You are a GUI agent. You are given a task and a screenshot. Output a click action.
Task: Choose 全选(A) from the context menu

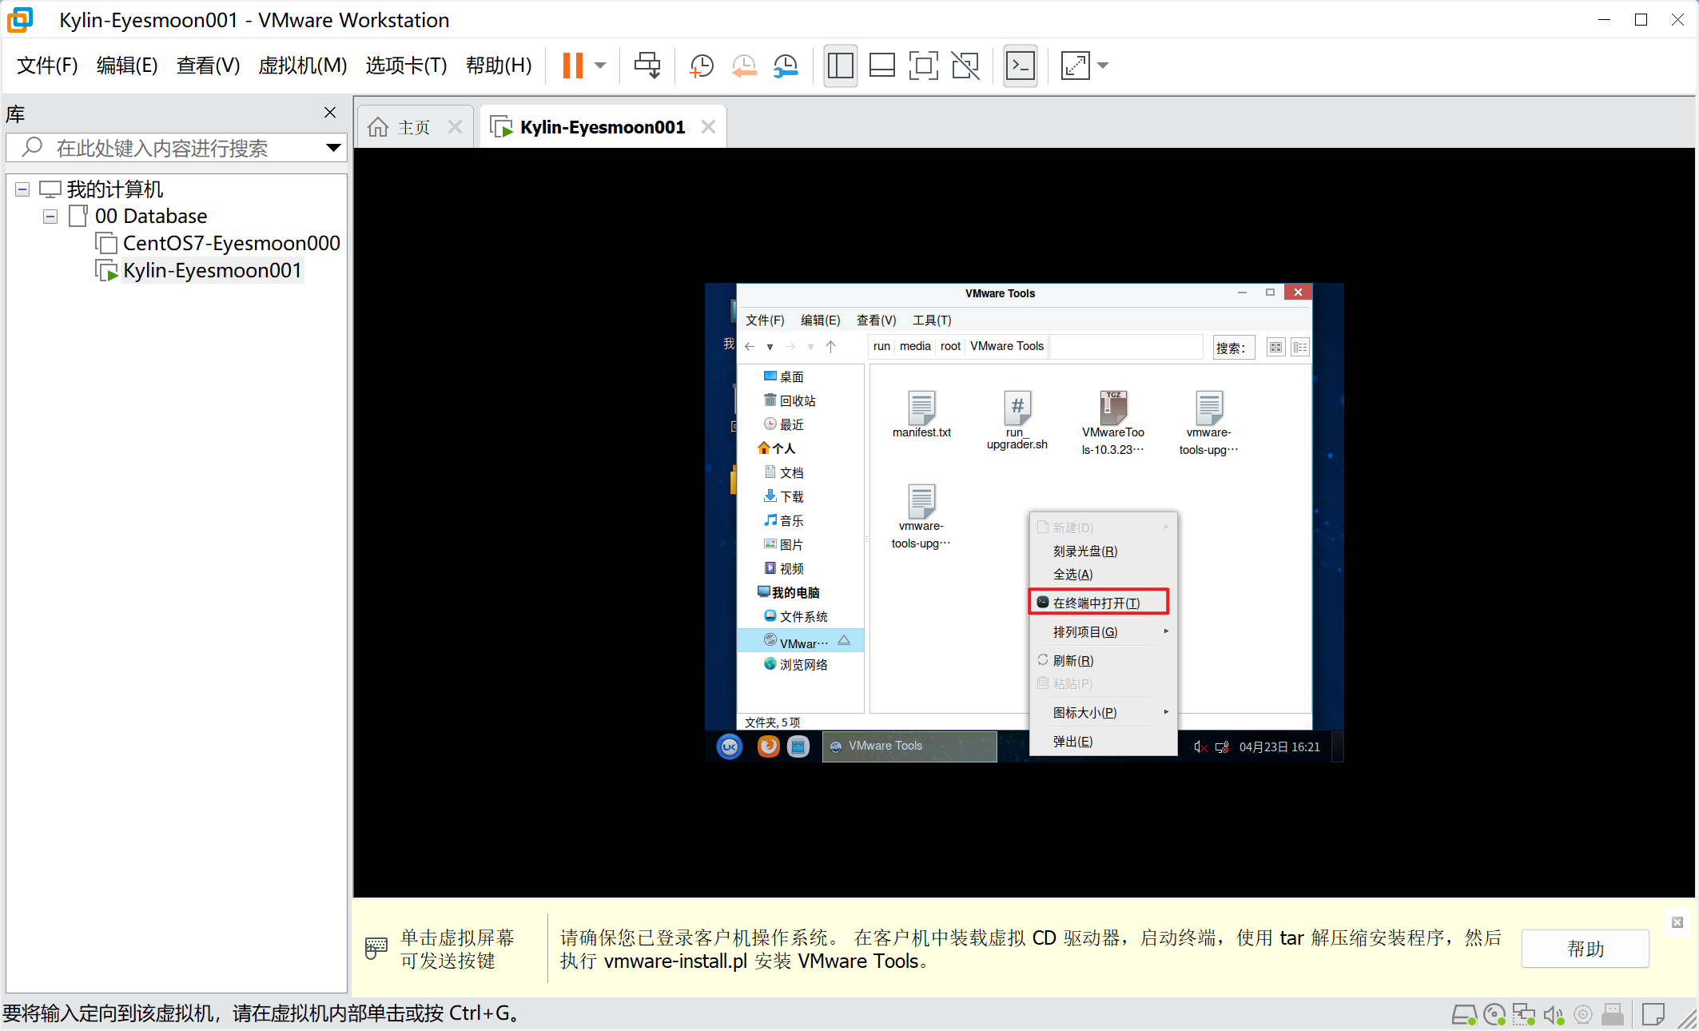coord(1072,575)
